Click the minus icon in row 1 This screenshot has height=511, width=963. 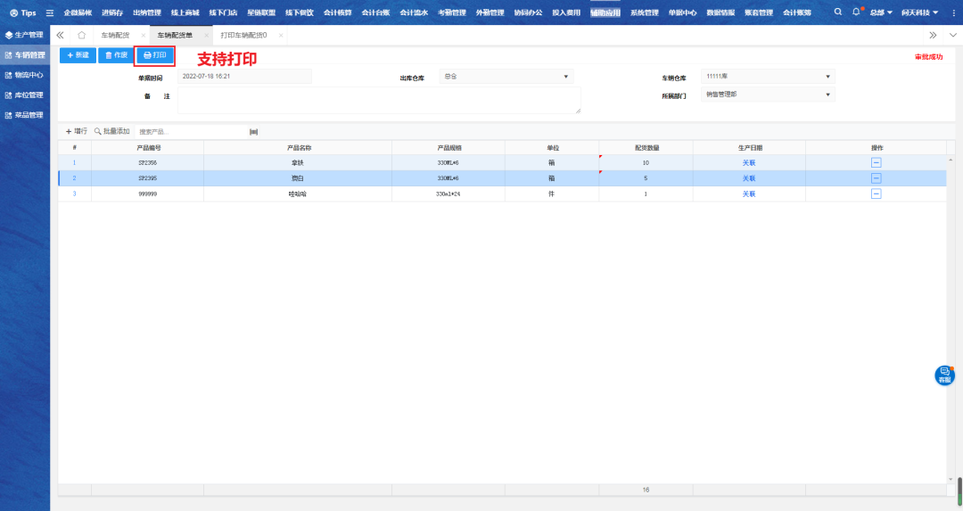pyautogui.click(x=876, y=163)
